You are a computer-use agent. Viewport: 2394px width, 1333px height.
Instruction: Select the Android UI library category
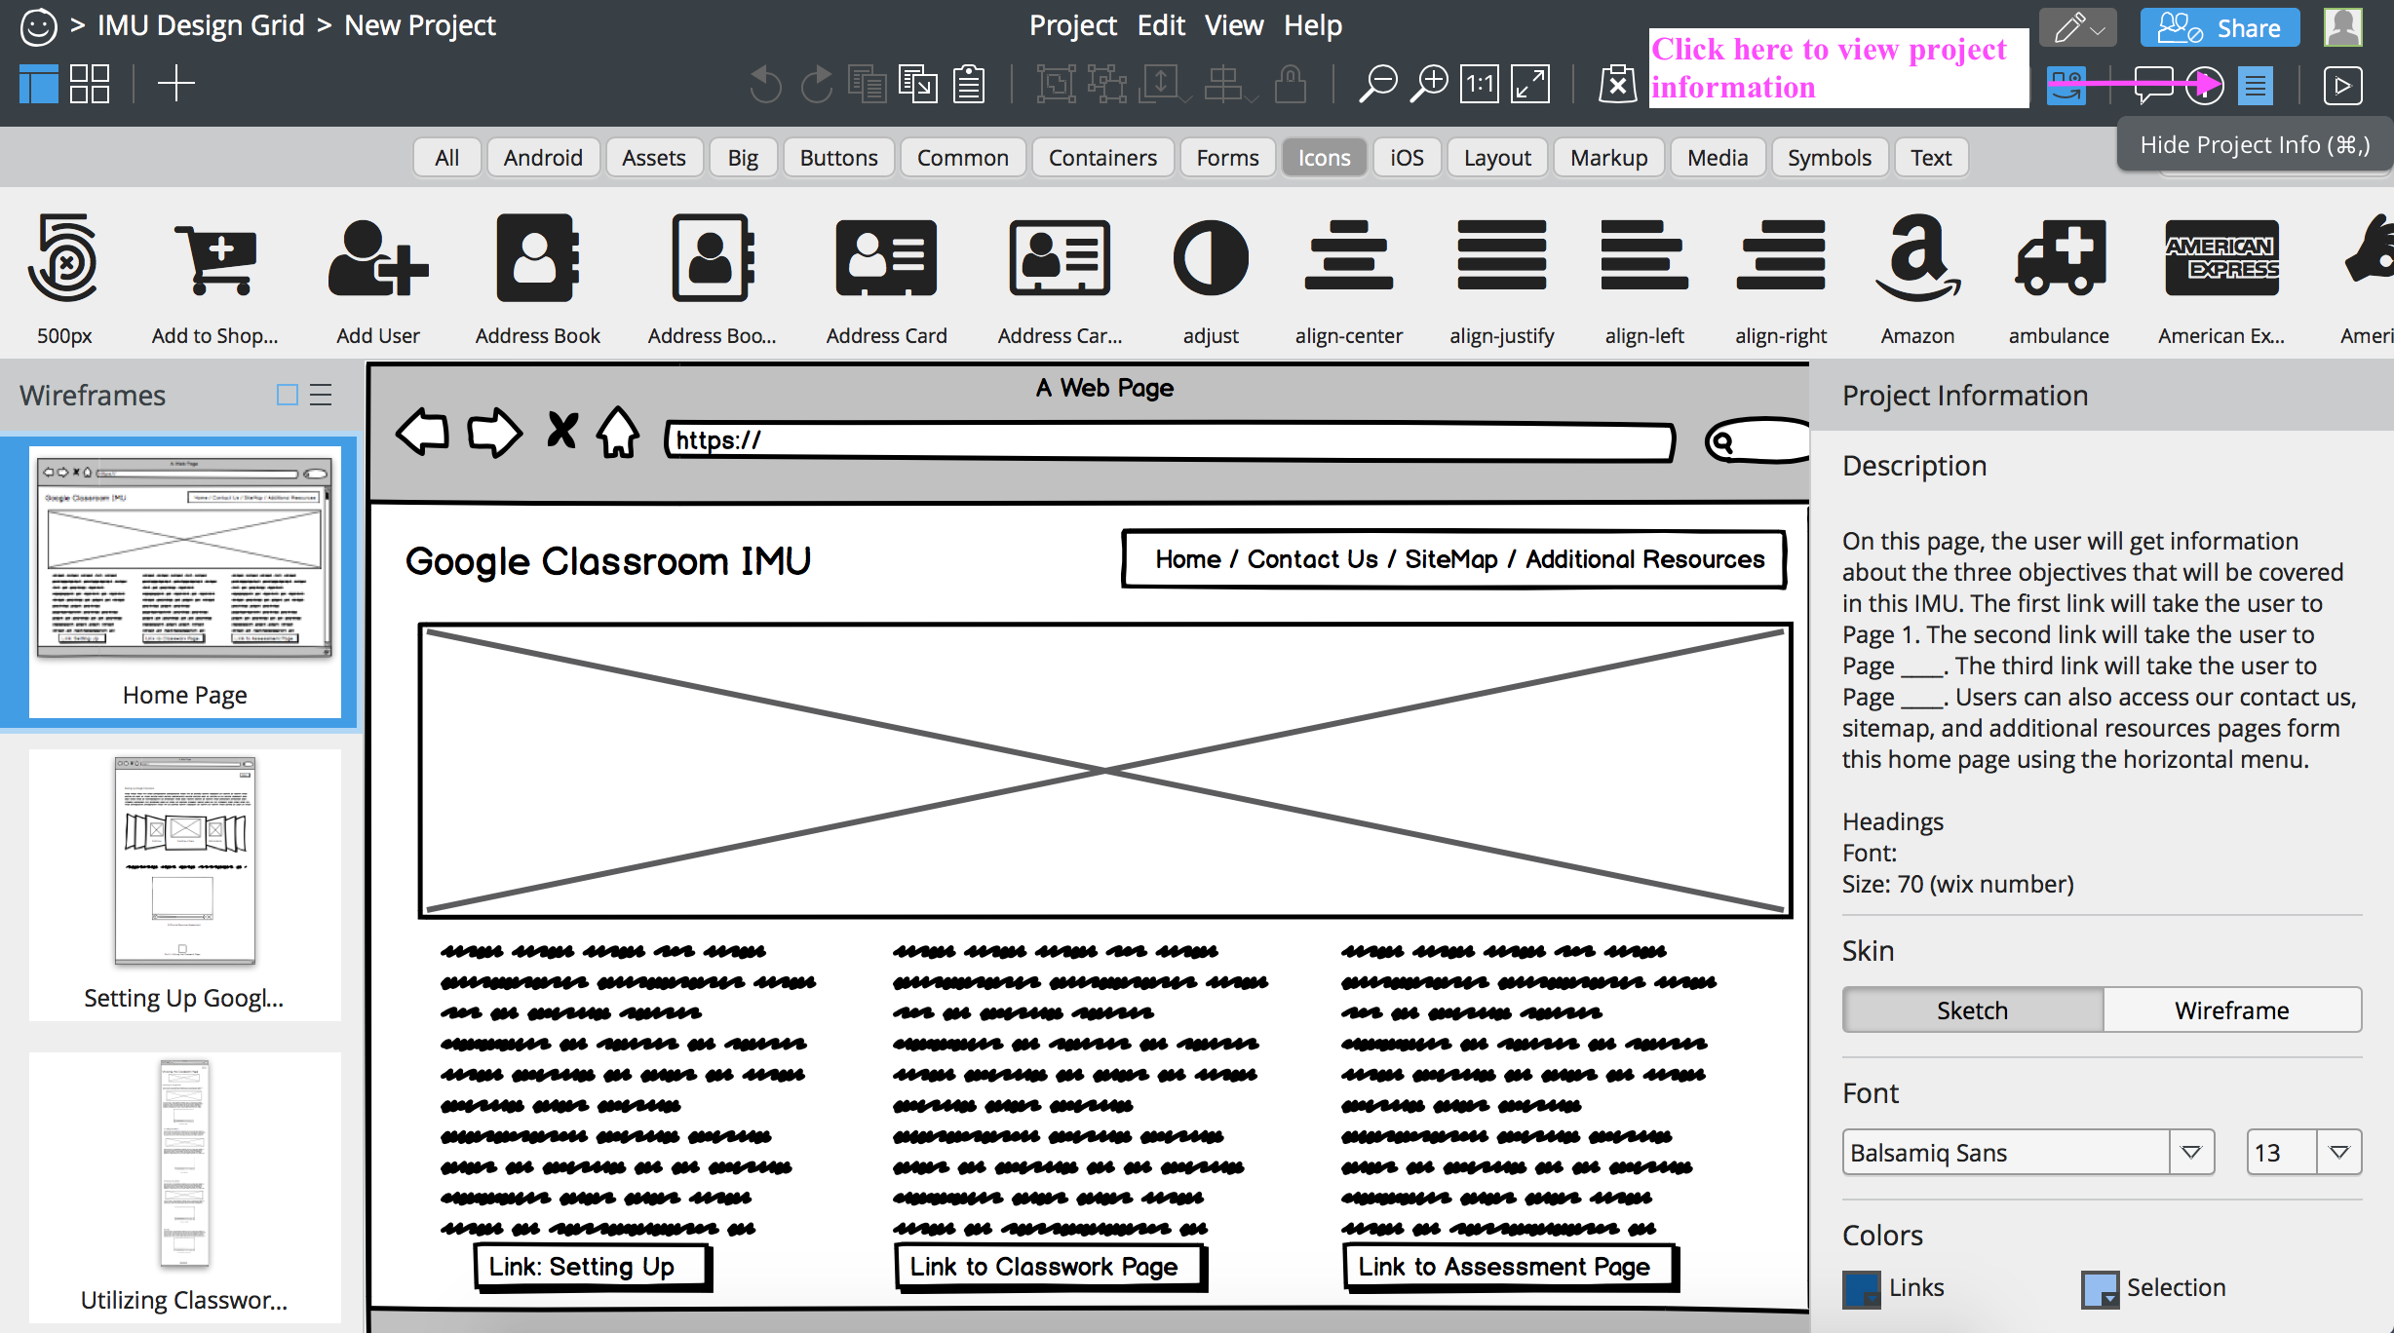[x=543, y=157]
